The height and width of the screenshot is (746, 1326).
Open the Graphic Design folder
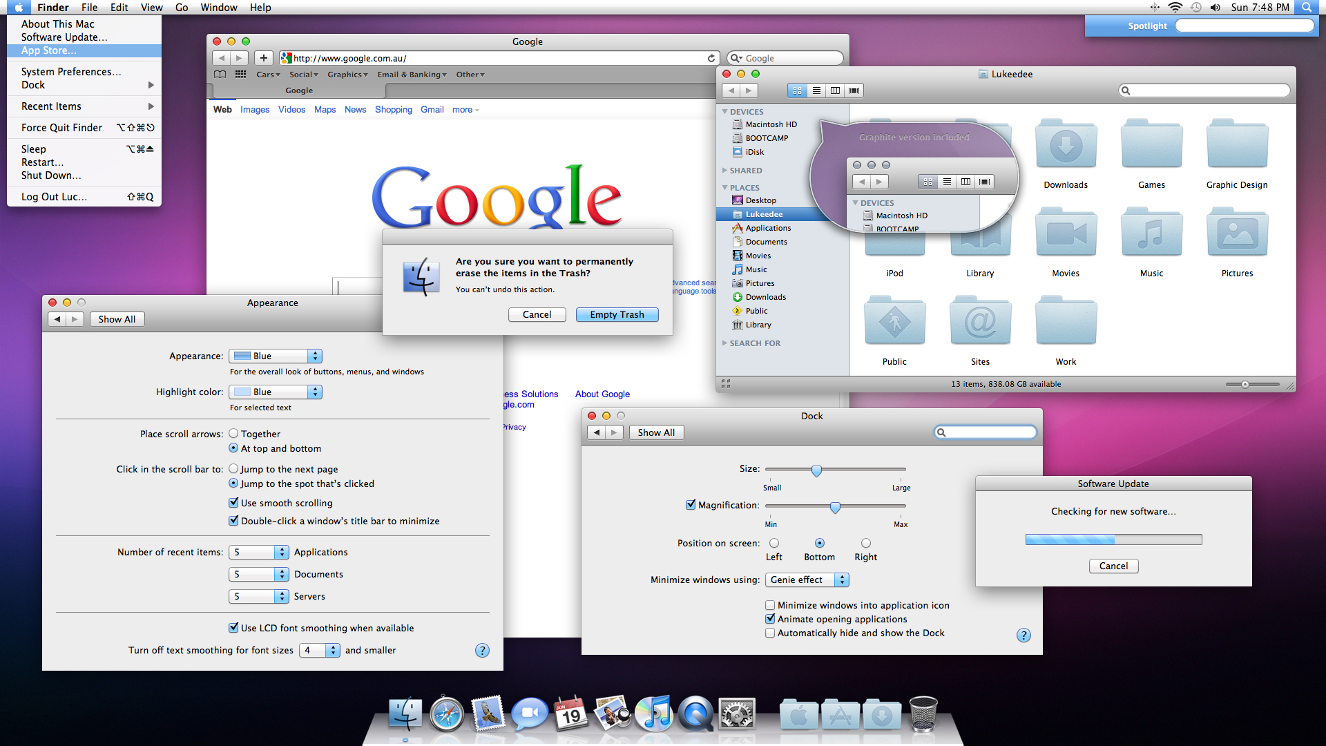pos(1237,145)
